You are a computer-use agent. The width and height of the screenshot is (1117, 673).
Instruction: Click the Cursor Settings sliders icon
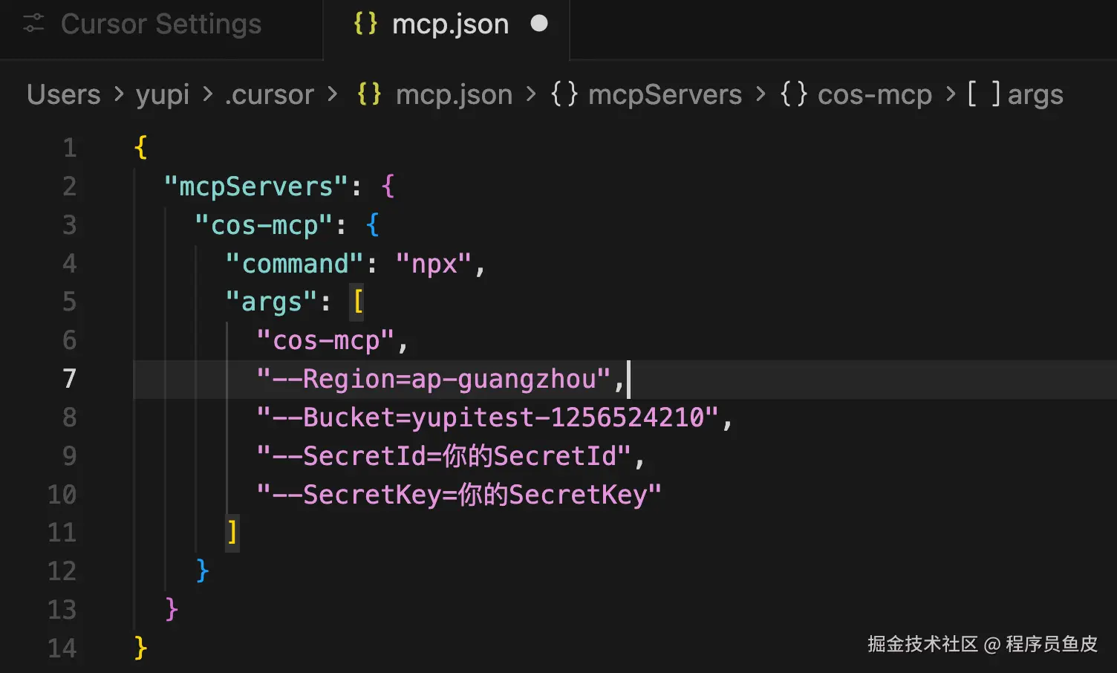[34, 24]
